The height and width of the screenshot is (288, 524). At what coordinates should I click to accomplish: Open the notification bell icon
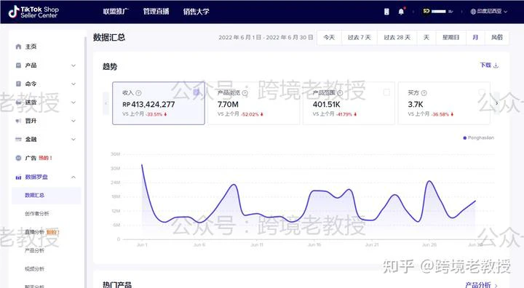(x=401, y=12)
